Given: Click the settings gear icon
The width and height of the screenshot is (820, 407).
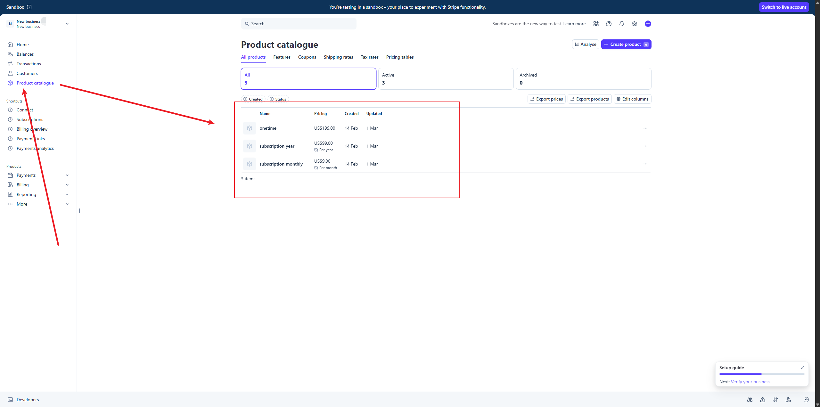Looking at the screenshot, I should (634, 24).
